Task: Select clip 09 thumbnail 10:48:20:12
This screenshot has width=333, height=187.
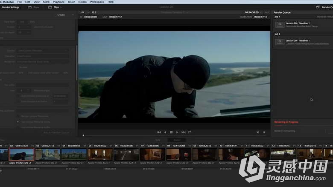Action: [x=205, y=154]
